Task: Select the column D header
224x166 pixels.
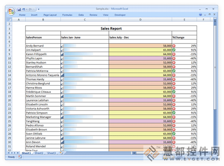Action: 140,20
